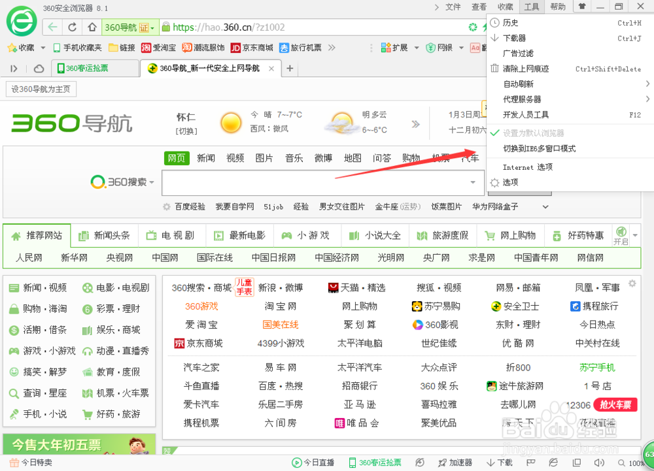Open 加速器 in status bar

click(x=455, y=463)
